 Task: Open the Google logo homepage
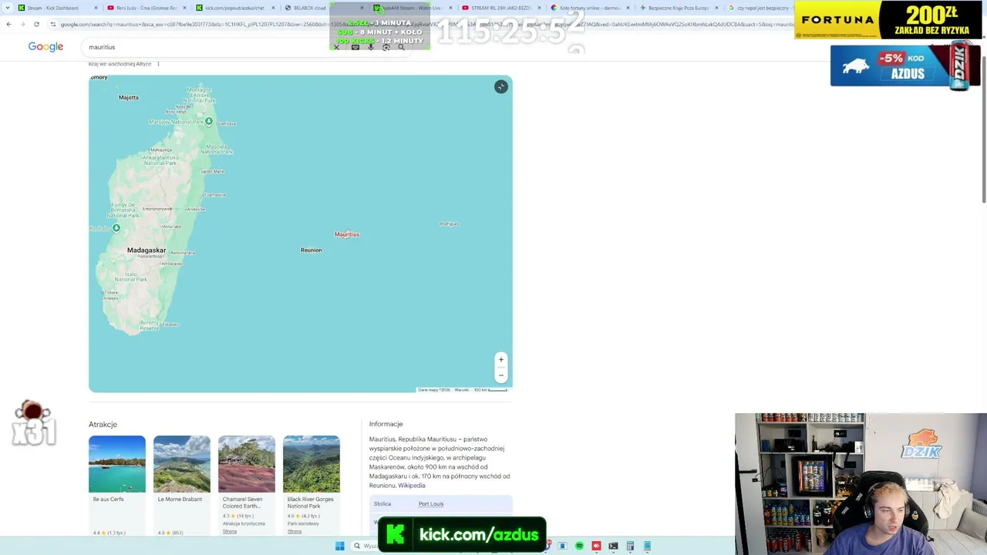(45, 47)
